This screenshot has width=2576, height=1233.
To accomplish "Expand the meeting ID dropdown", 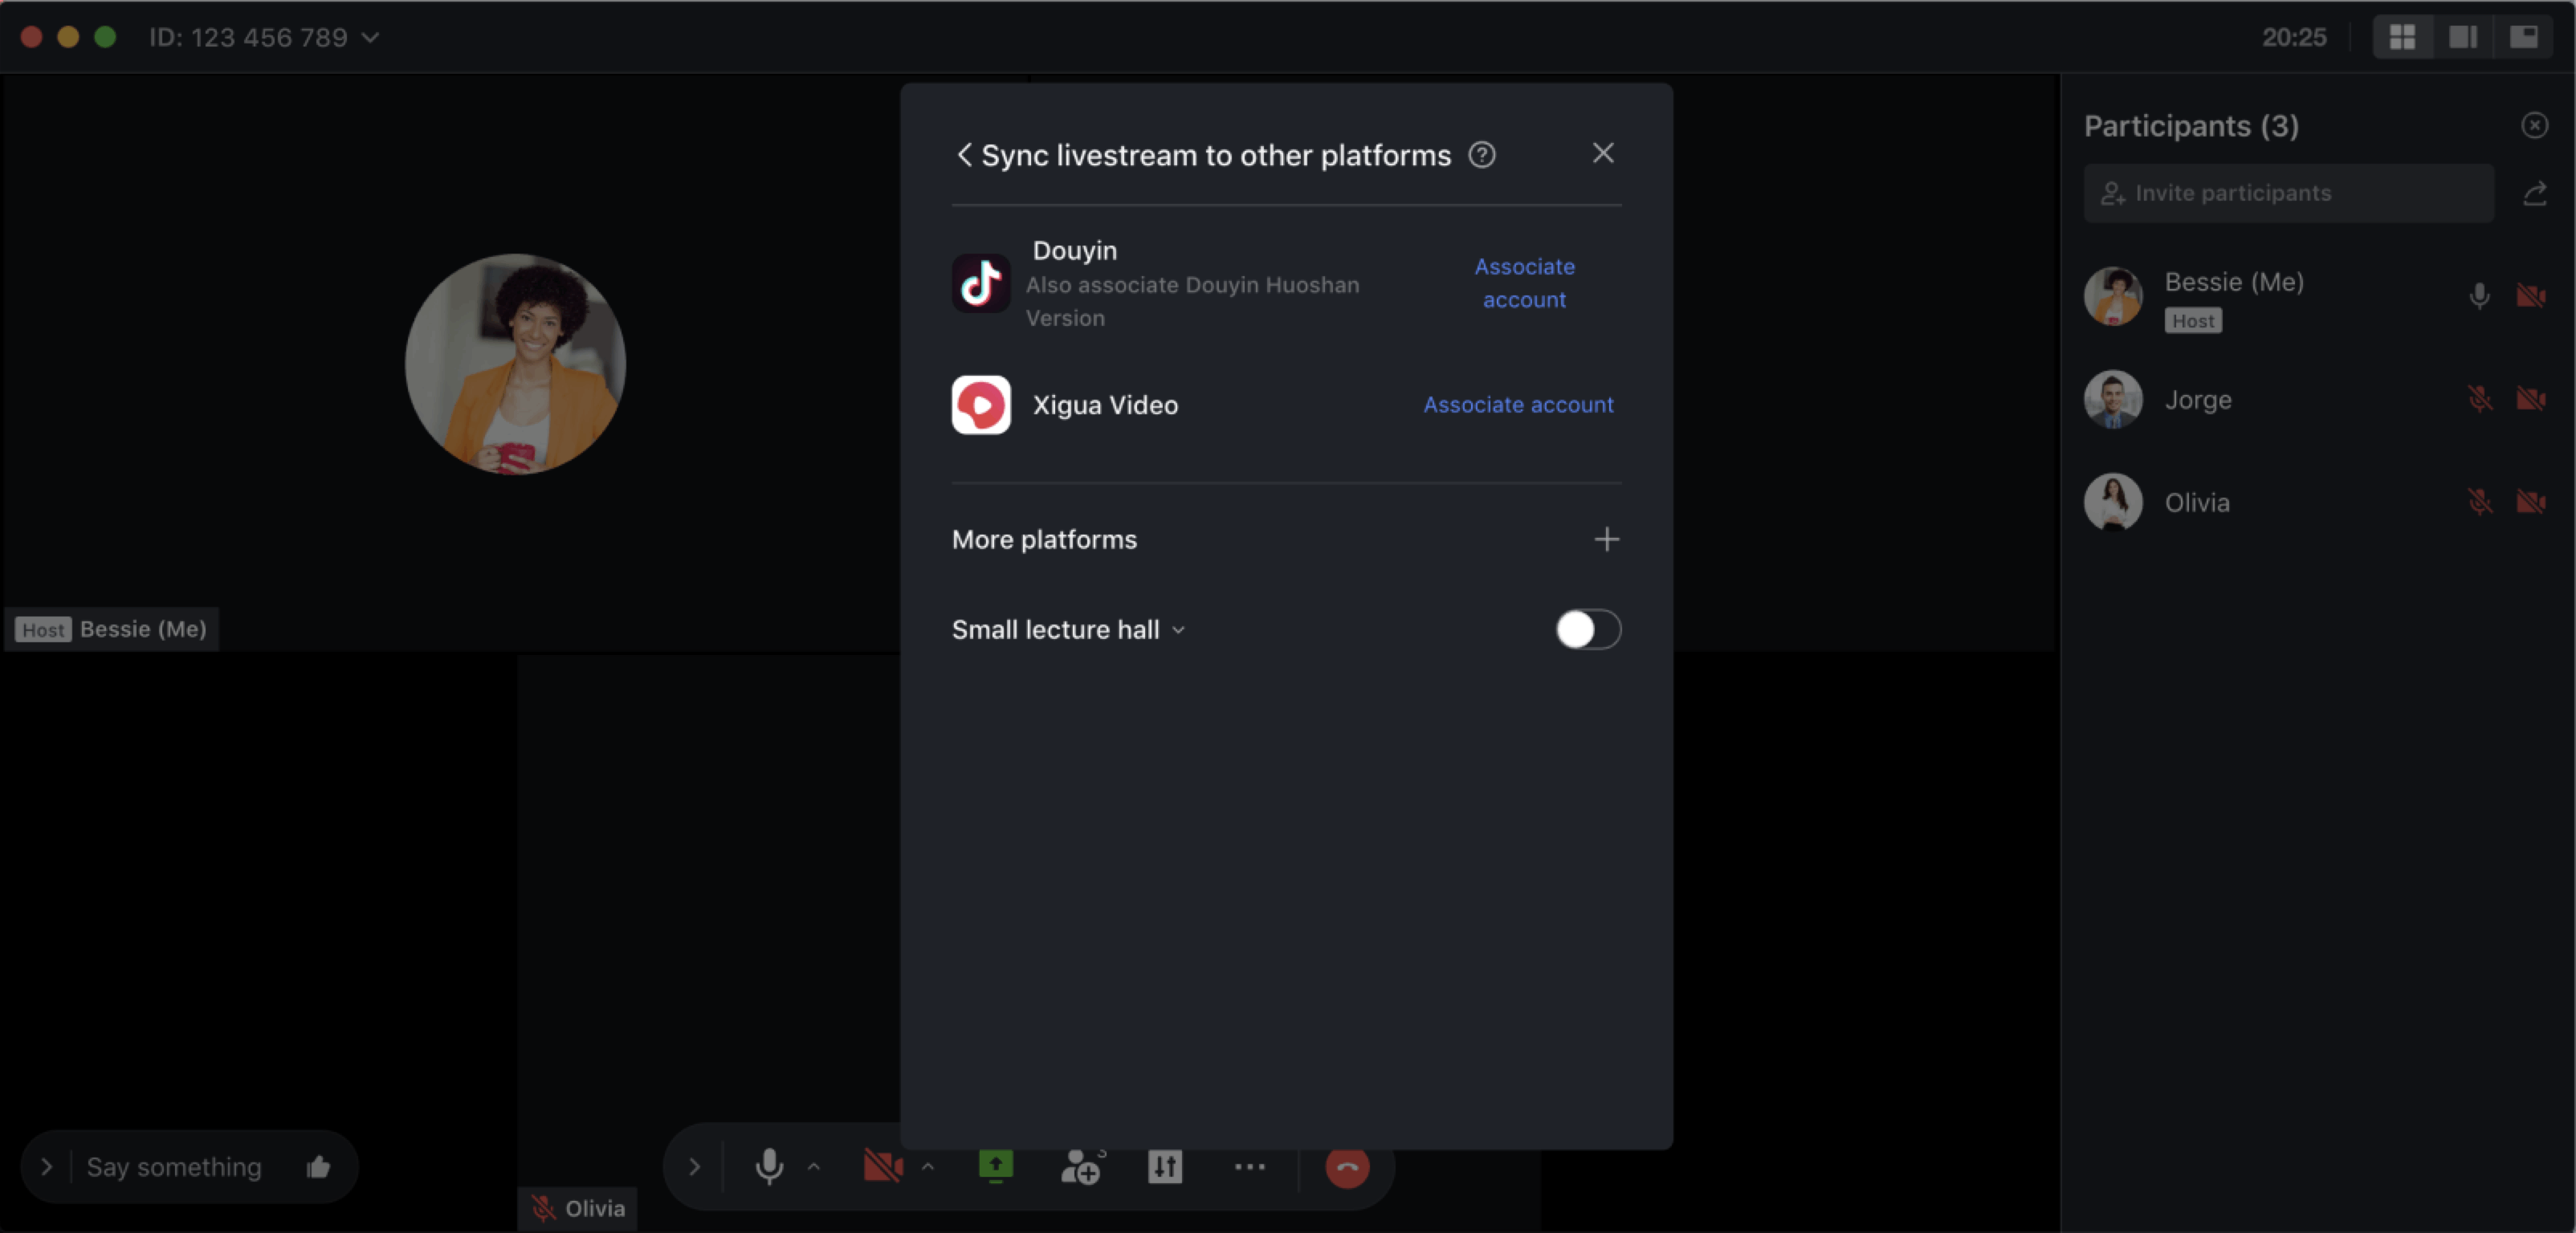I will [371, 37].
